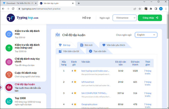Click the Typingtop.com logo
This screenshot has height=109, width=169.
23,18
